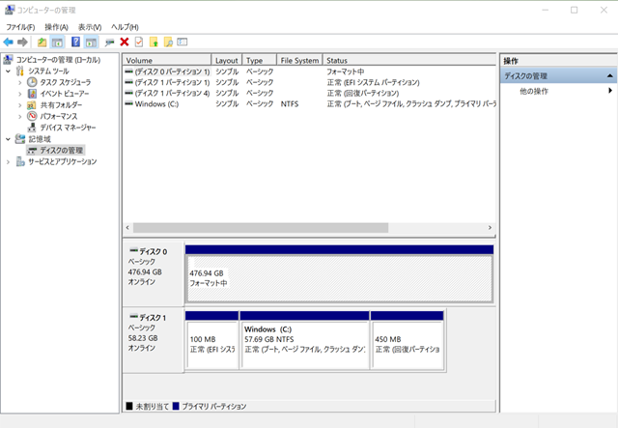
Task: Click the blue プライマリ パーティション legend swatch
Action: coord(176,406)
